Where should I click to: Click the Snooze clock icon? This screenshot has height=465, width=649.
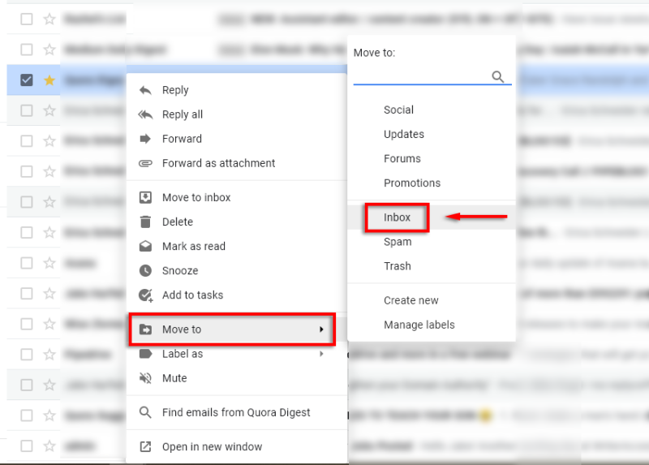coord(146,270)
